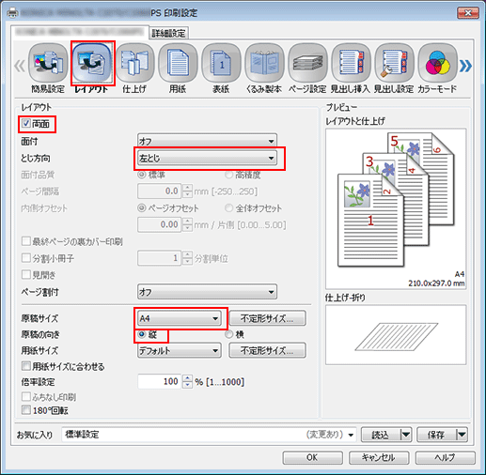
Task: Open the 原稿サイズ A4 dropdown
Action: click(180, 318)
